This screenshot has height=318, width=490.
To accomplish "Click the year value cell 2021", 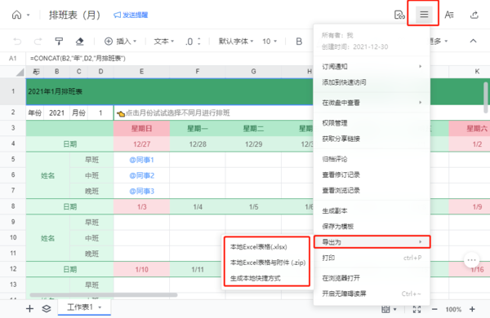I will coord(56,113).
